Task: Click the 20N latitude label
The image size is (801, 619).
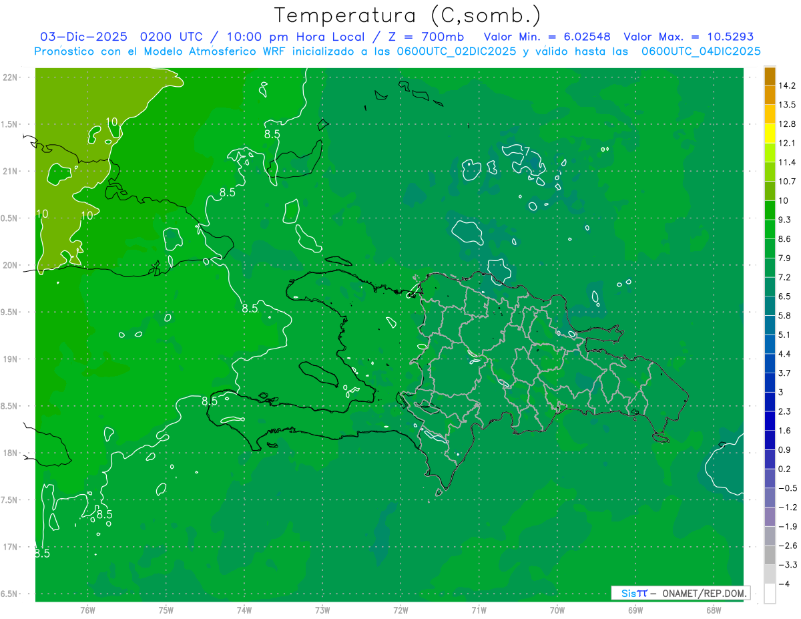Action: pos(10,266)
